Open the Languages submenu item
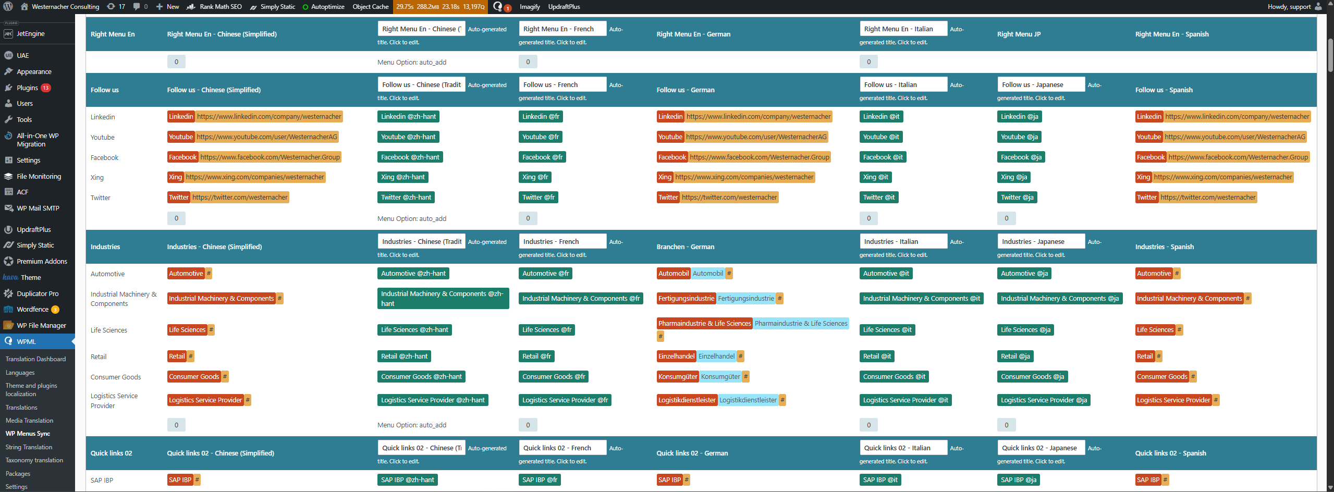The width and height of the screenshot is (1334, 492). tap(20, 373)
